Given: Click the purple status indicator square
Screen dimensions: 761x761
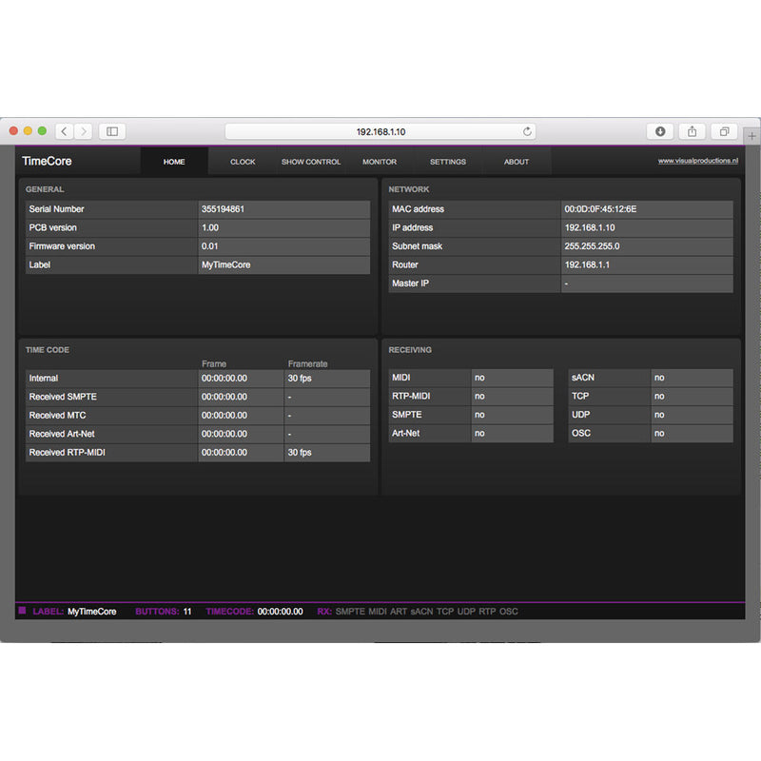Looking at the screenshot, I should click(23, 611).
